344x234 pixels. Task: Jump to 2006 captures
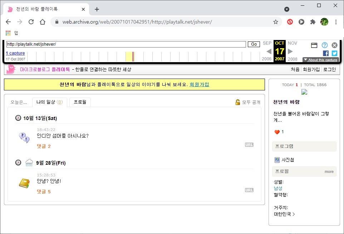click(x=266, y=59)
